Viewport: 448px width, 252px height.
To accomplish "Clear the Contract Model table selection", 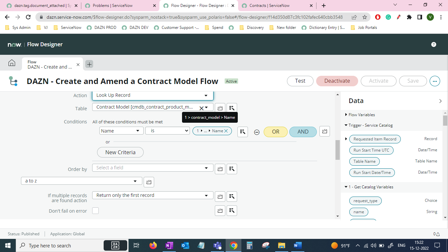I will tap(201, 108).
